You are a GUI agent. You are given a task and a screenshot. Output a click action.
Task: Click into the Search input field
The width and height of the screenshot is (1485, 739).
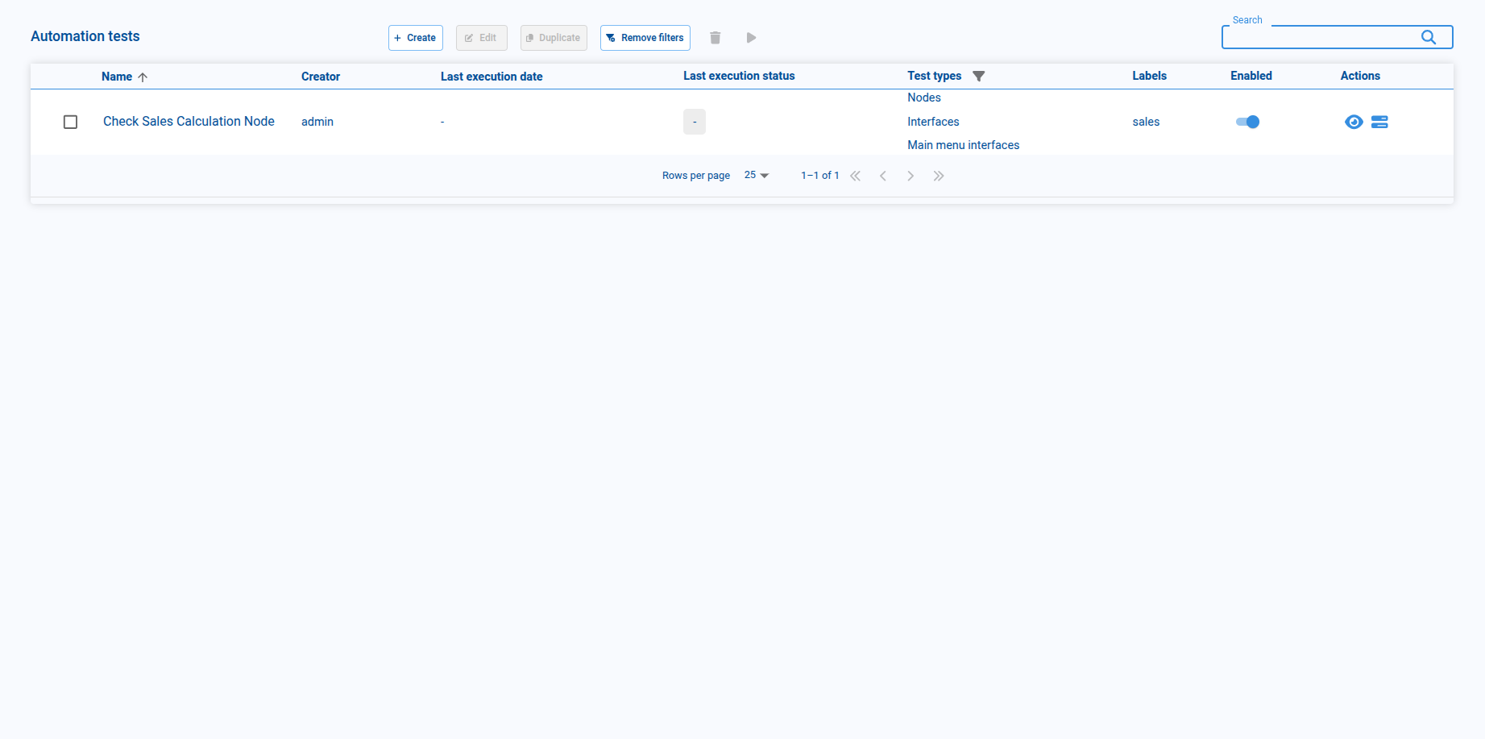(1321, 38)
